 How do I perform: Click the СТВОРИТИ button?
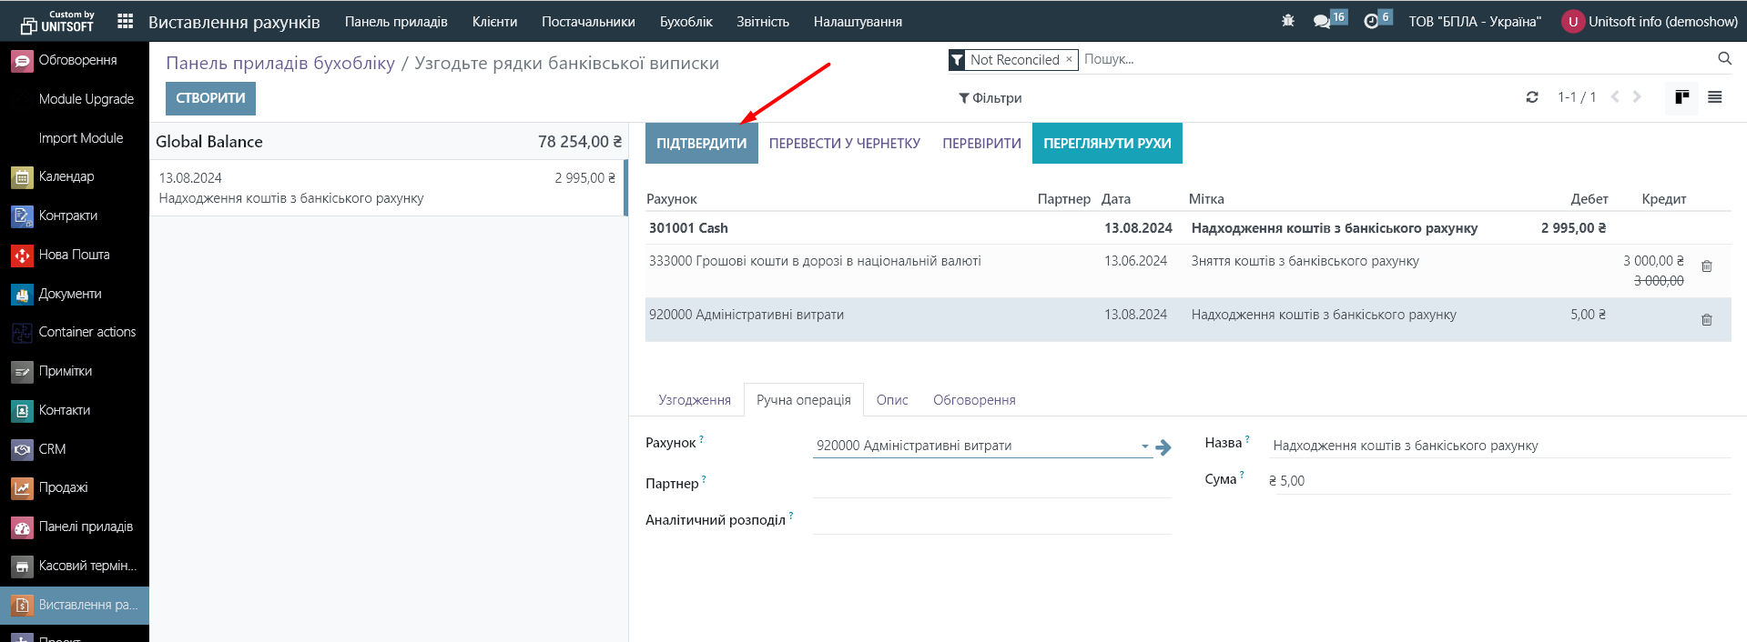click(x=210, y=98)
